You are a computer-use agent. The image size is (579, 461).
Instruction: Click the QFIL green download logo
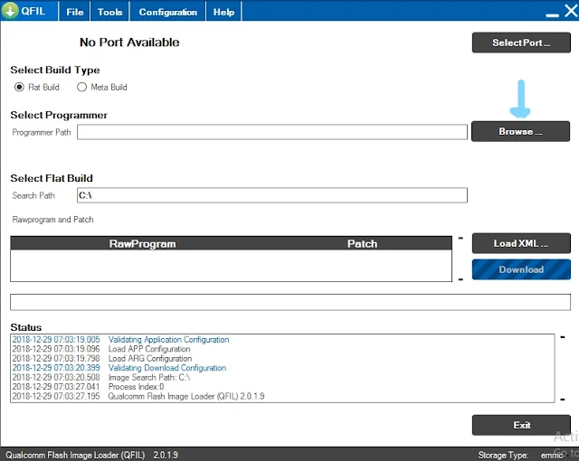tap(10, 11)
